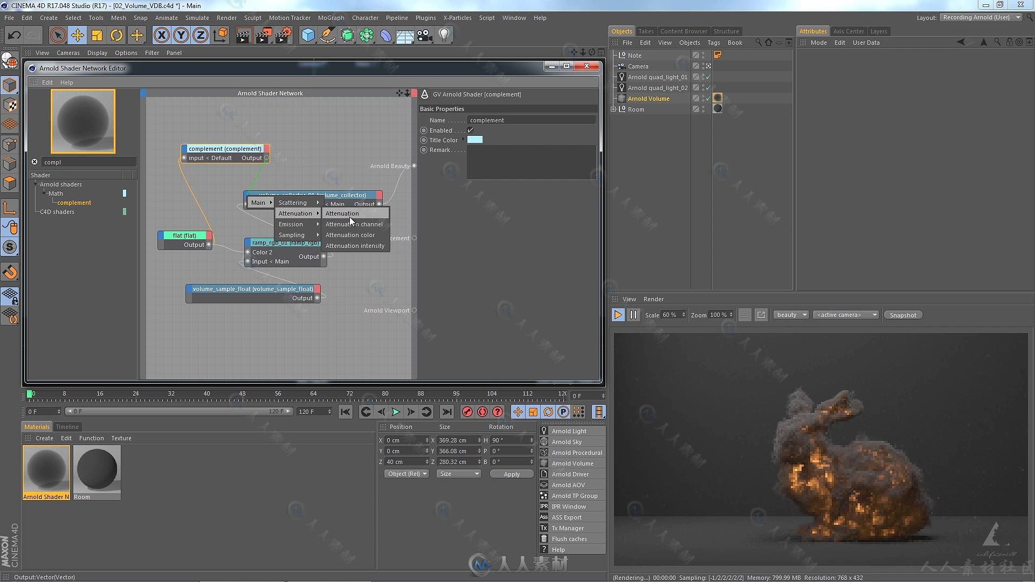Image resolution: width=1035 pixels, height=582 pixels.
Task: Toggle Arnold Volume enable checkmark
Action: pyautogui.click(x=708, y=99)
